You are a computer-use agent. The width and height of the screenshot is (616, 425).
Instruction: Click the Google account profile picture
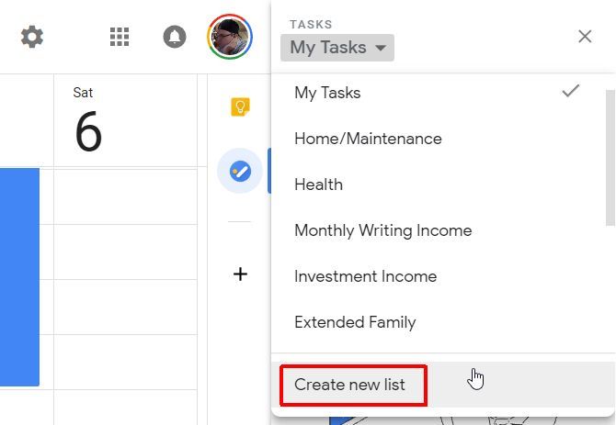pyautogui.click(x=229, y=37)
